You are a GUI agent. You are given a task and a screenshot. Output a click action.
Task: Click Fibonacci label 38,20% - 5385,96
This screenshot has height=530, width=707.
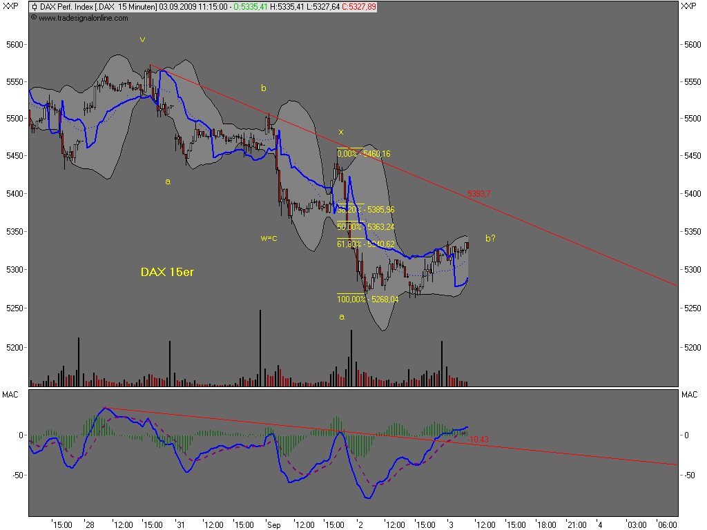[x=366, y=210]
